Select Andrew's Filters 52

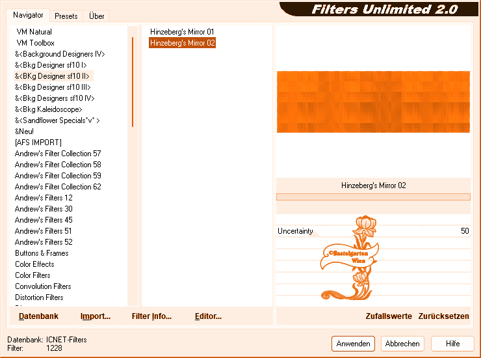point(44,242)
